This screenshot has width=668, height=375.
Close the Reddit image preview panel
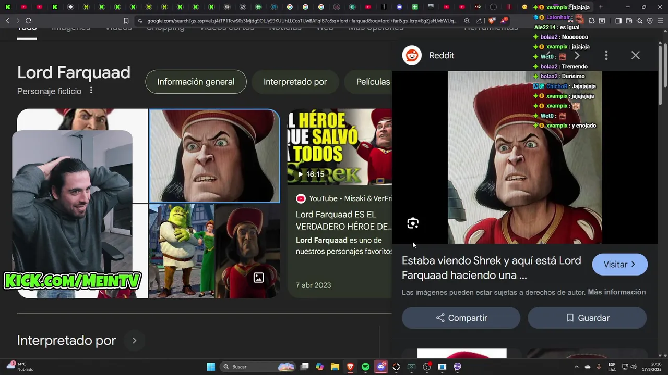(635, 55)
